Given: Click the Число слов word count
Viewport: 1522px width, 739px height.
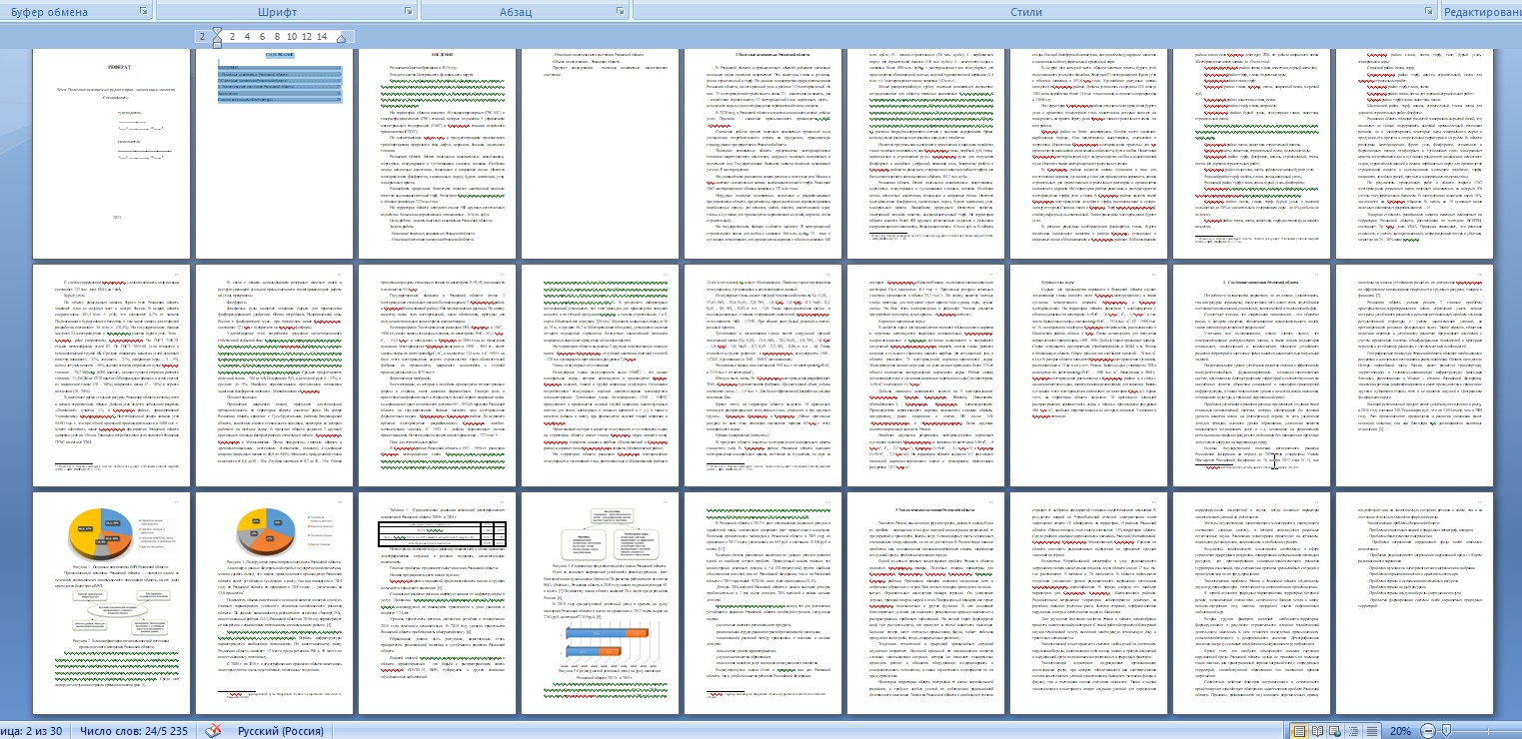Looking at the screenshot, I should 135,731.
